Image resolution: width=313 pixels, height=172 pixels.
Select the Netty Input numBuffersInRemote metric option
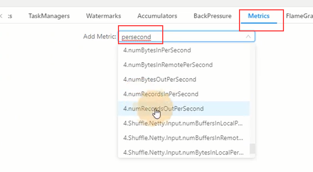[183, 137]
